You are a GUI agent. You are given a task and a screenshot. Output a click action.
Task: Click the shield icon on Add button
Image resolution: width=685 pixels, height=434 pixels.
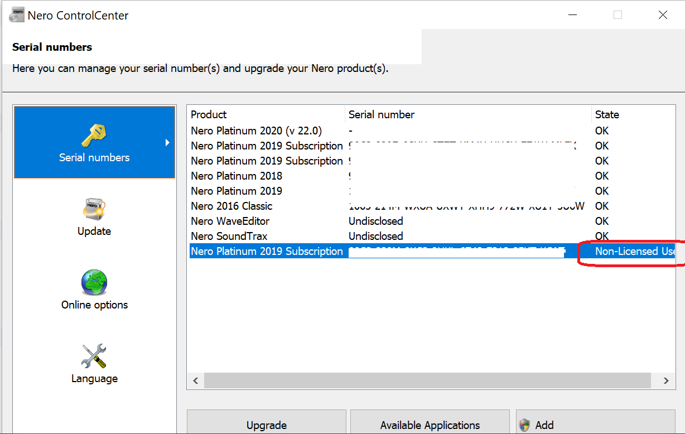(524, 425)
